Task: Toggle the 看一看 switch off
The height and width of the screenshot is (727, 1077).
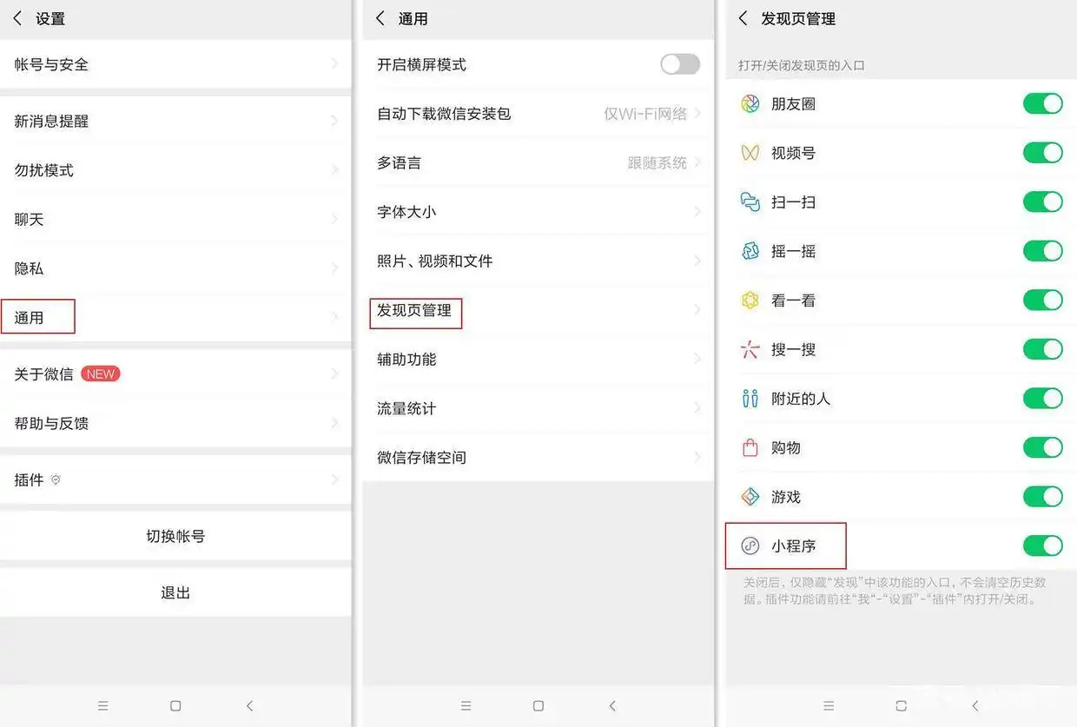Action: point(1043,301)
